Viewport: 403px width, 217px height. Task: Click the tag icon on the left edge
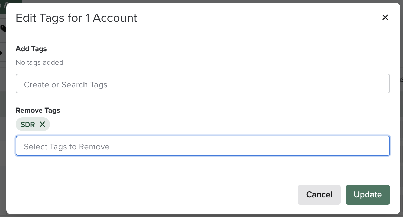click(x=2, y=29)
